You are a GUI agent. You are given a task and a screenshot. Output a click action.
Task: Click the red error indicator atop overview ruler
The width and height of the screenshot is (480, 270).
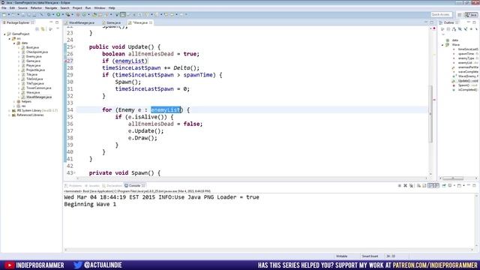[x=434, y=28]
